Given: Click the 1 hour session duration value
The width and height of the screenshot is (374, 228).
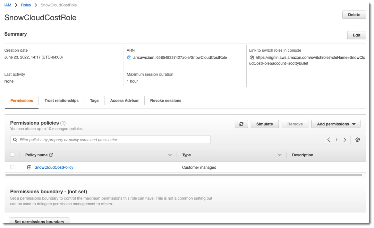Looking at the screenshot, I should [132, 81].
